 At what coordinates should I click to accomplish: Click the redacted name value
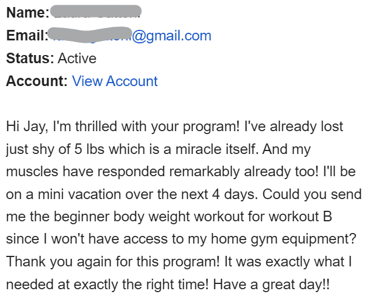click(x=96, y=12)
